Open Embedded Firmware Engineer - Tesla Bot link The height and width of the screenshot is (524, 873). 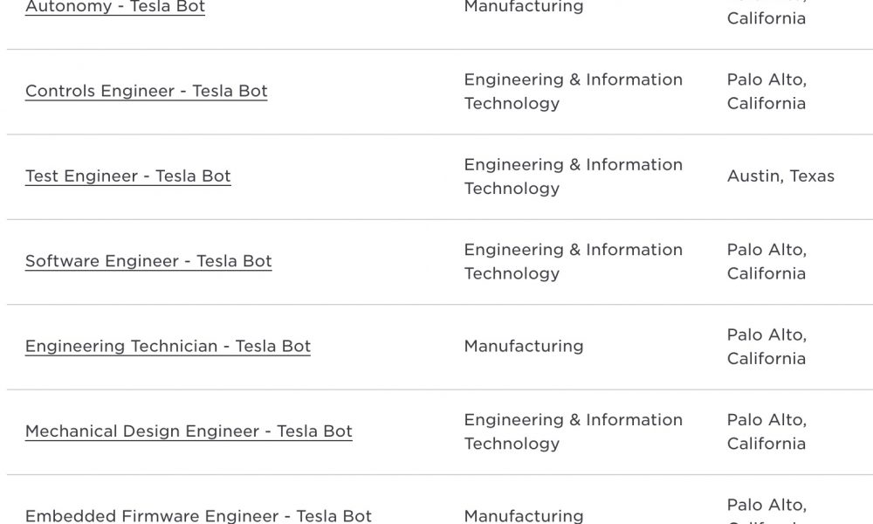click(198, 516)
